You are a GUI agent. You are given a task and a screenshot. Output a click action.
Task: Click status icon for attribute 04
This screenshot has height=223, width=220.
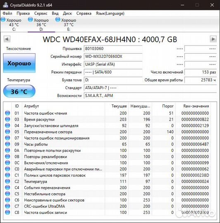[7, 126]
